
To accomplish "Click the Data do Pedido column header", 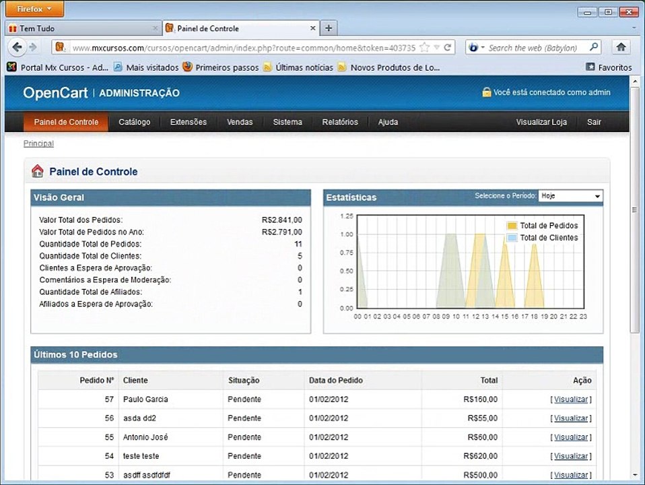I will point(336,381).
